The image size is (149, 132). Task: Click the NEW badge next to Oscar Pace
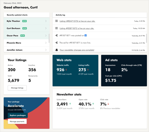[23, 35]
